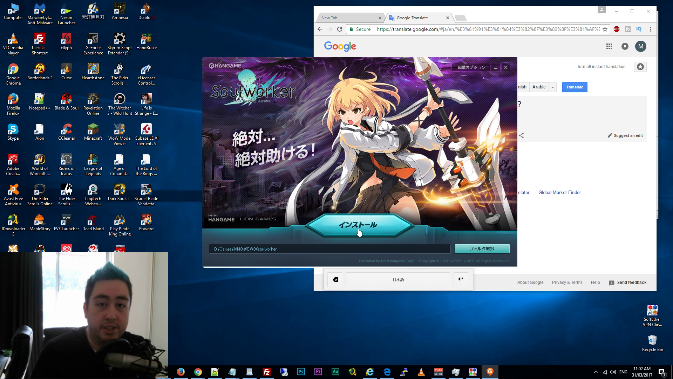This screenshot has width=673, height=379.
Task: Click Chrome's back arrow
Action: pyautogui.click(x=320, y=29)
